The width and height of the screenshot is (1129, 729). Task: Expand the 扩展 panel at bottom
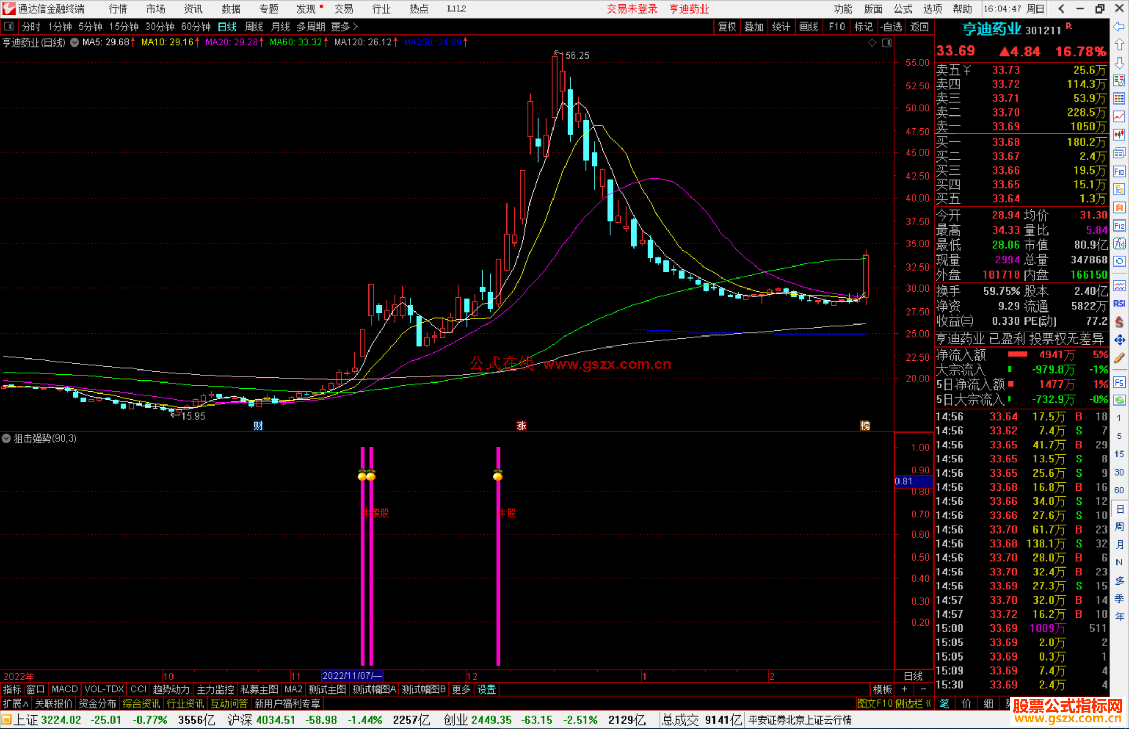pyautogui.click(x=15, y=703)
